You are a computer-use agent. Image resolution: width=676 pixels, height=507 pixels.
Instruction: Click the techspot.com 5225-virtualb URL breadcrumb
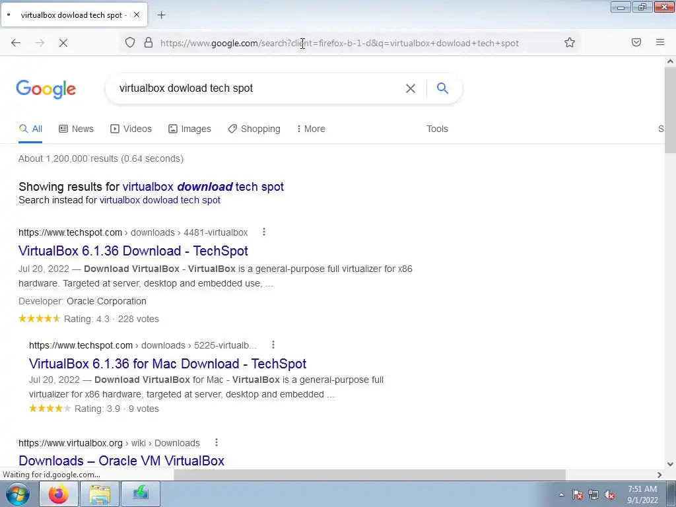pyautogui.click(x=143, y=346)
